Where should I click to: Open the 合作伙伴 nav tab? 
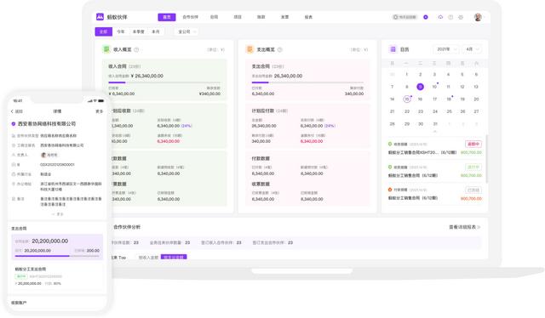click(x=190, y=17)
